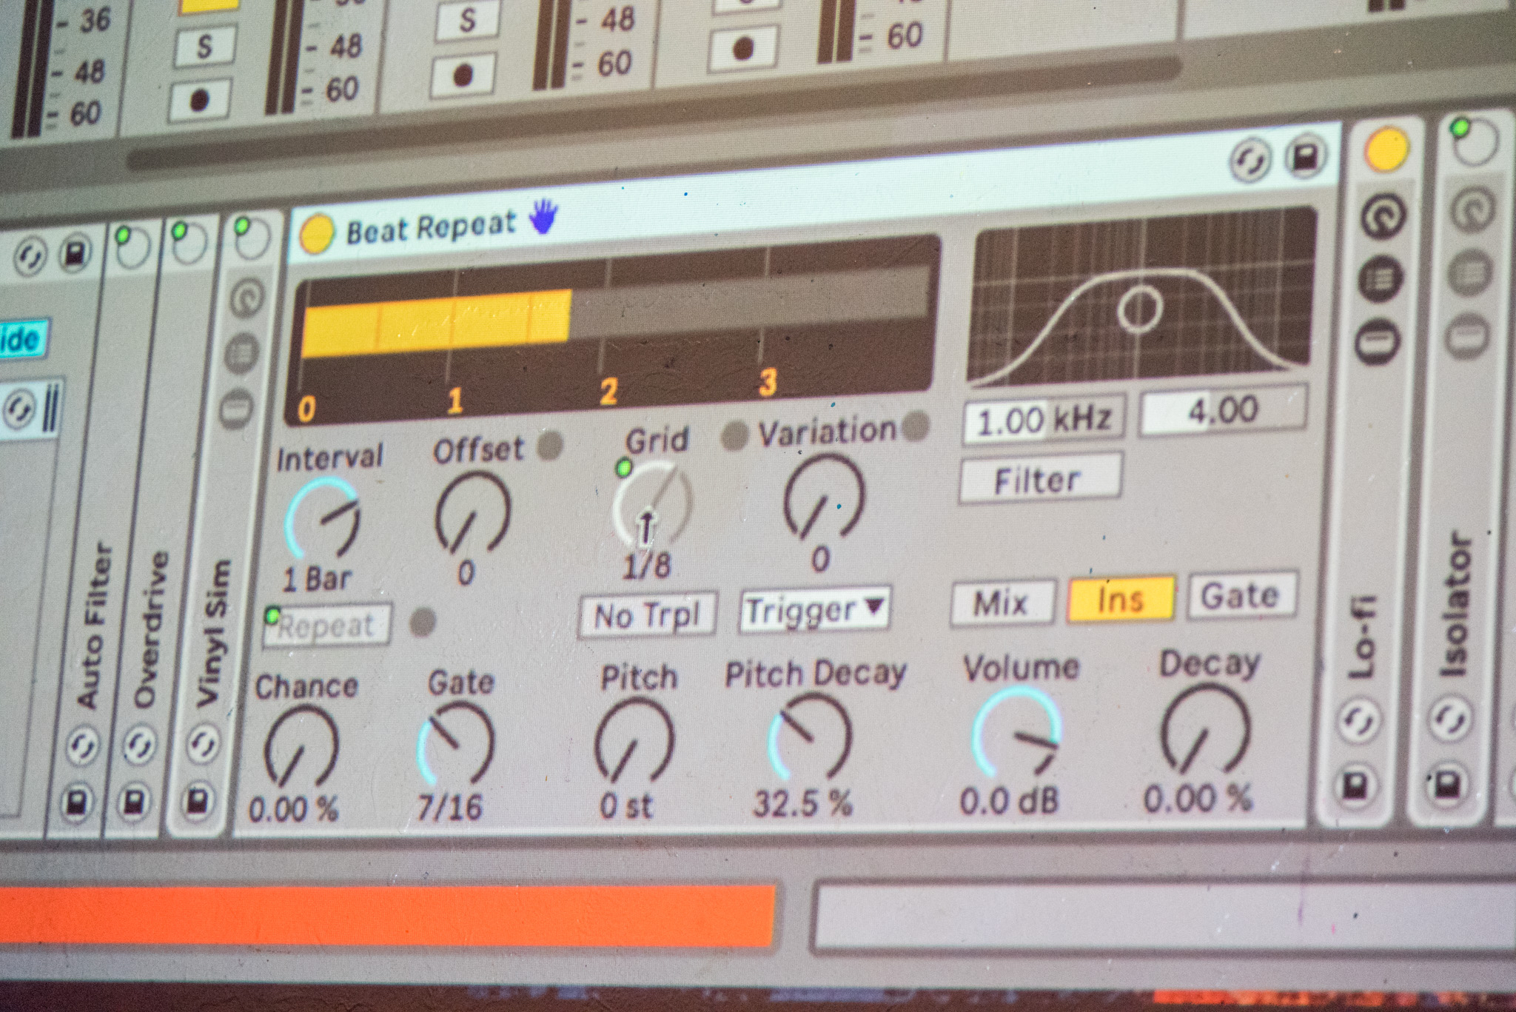Click the Variation knob
The image size is (1516, 1012).
(x=824, y=495)
